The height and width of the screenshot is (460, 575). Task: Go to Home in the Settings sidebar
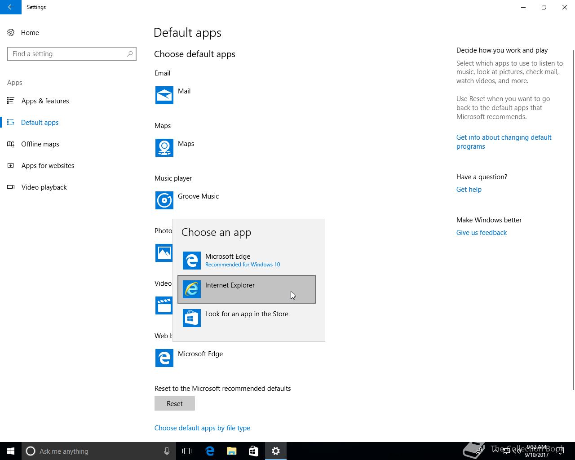72,33
